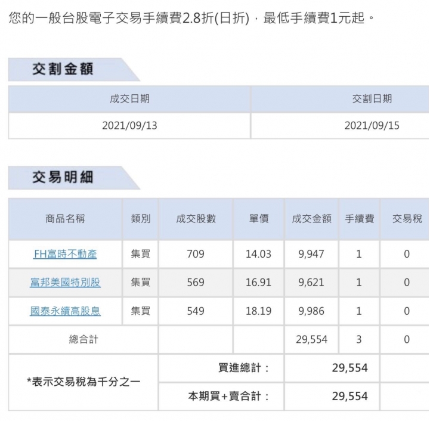This screenshot has height=421, width=430.
Task: Select share quantity 569
Action: (196, 283)
